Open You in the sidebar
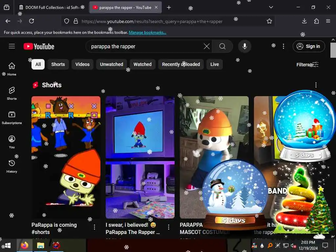The height and width of the screenshot is (252, 336). pos(12,142)
